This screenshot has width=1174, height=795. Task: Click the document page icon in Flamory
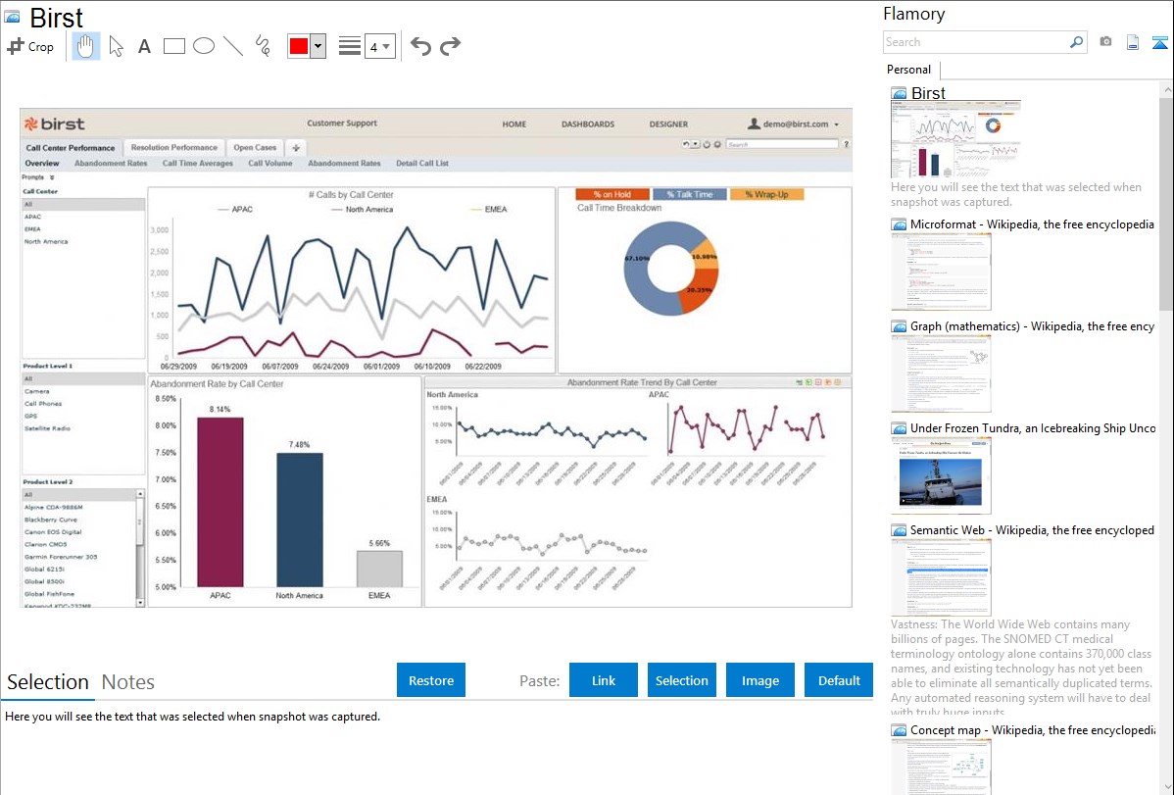1133,42
